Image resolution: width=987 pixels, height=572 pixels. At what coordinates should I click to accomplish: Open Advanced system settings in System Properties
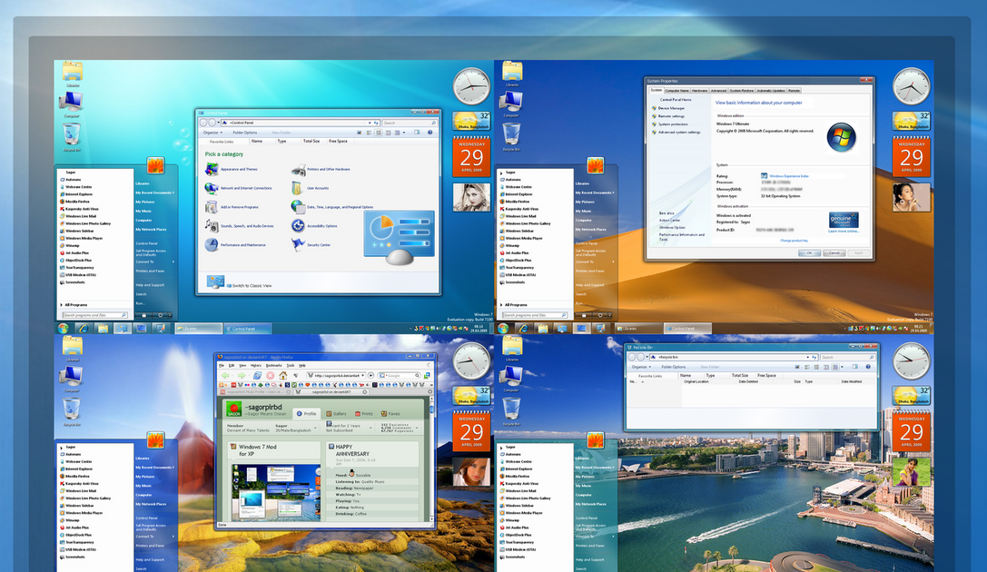click(679, 133)
